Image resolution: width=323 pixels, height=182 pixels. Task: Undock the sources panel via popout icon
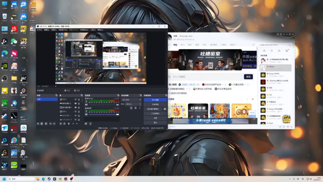[x=82, y=95]
